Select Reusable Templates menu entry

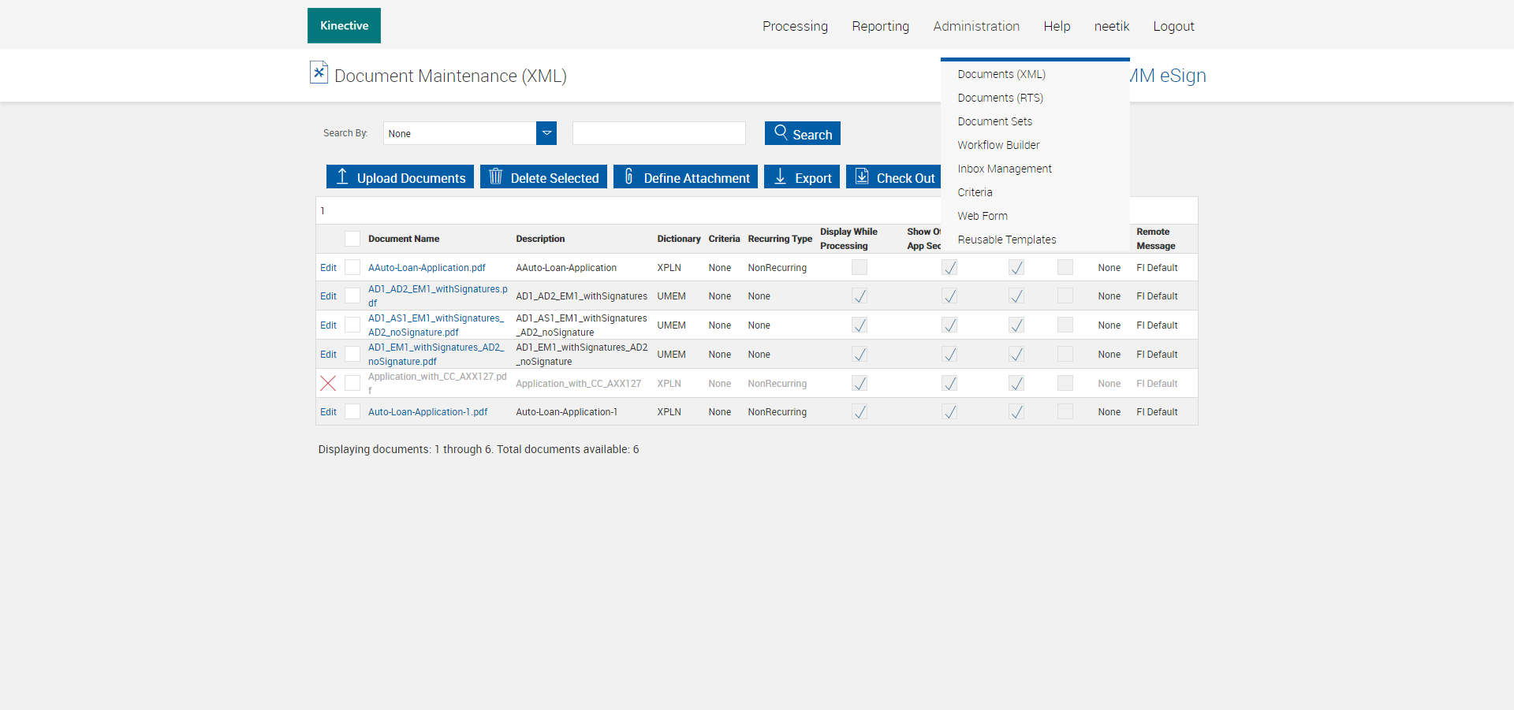[1006, 240]
